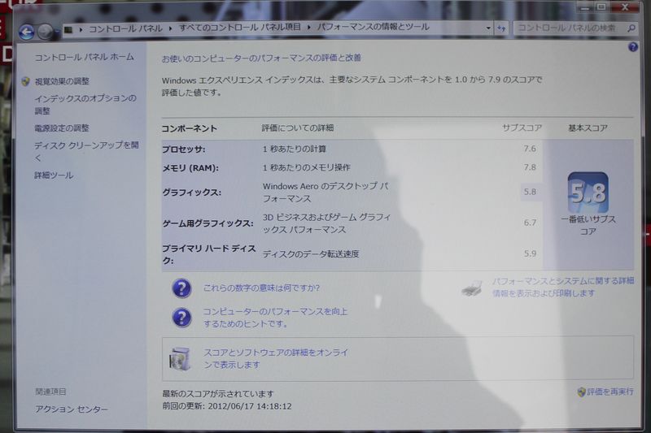The image size is (651, 433).
Task: Click question icon beside これらの数字の意味は何ですか
Action: [181, 288]
